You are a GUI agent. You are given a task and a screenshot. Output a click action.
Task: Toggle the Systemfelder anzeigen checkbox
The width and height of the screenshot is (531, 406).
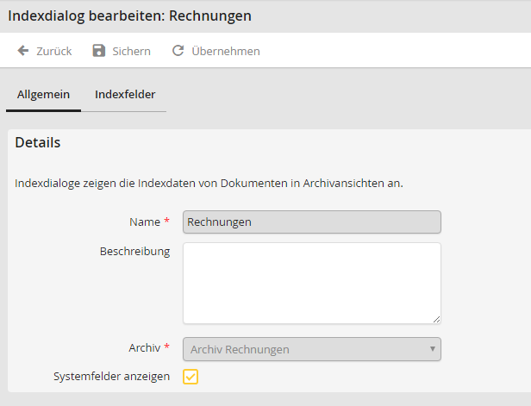[x=191, y=377]
